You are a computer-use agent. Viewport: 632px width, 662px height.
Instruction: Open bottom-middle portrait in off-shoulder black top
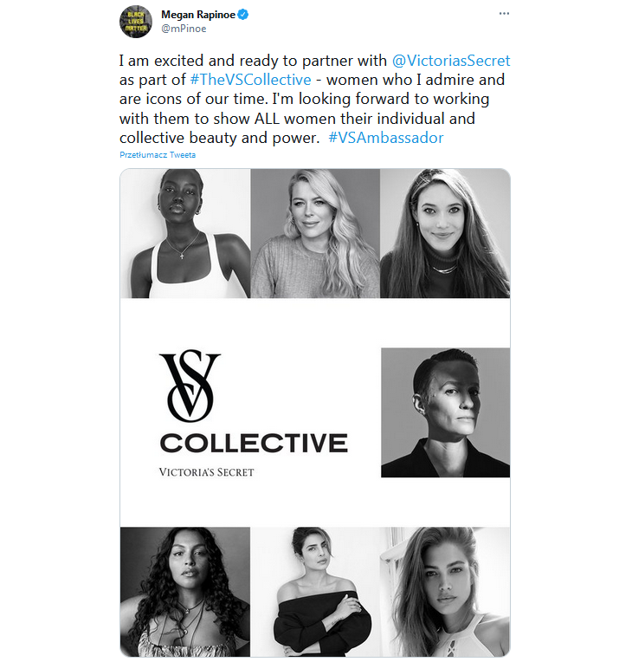pos(315,592)
